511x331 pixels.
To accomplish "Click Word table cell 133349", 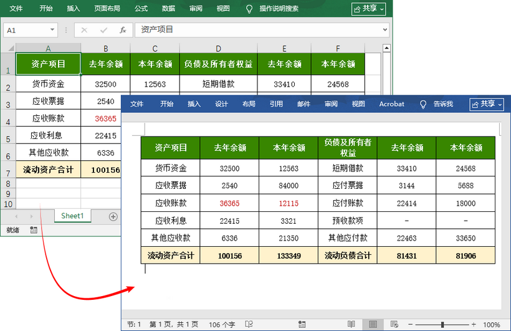I will 289,256.
